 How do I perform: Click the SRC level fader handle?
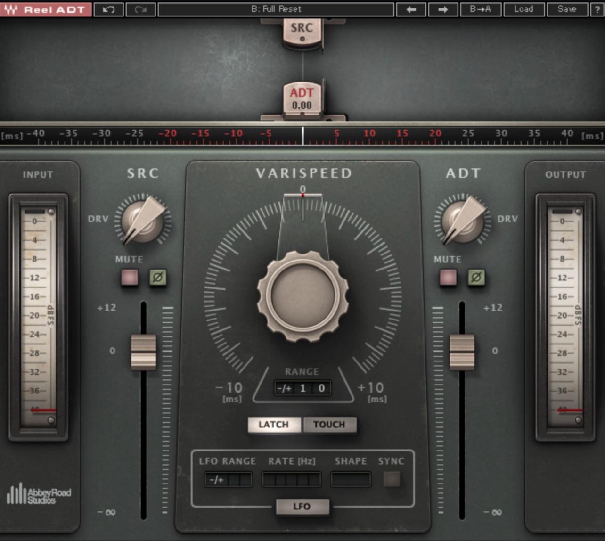coord(144,352)
